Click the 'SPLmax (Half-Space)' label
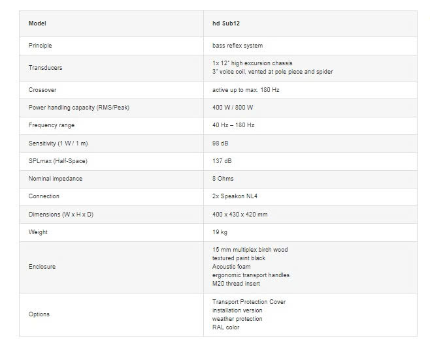430x345 pixels. click(57, 160)
